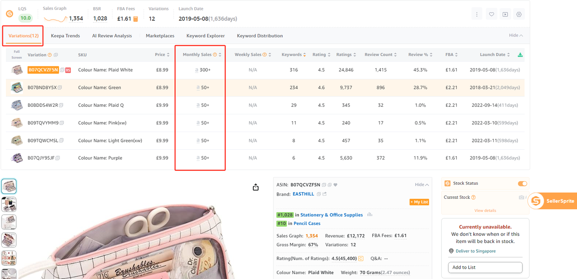This screenshot has height=279, width=577.
Task: Select the first product image thumbnail
Action: 9,186
